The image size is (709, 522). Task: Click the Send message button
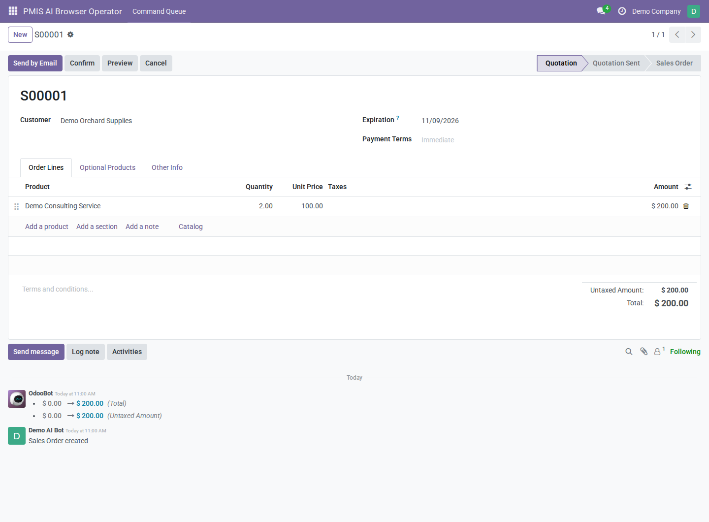[x=36, y=352]
